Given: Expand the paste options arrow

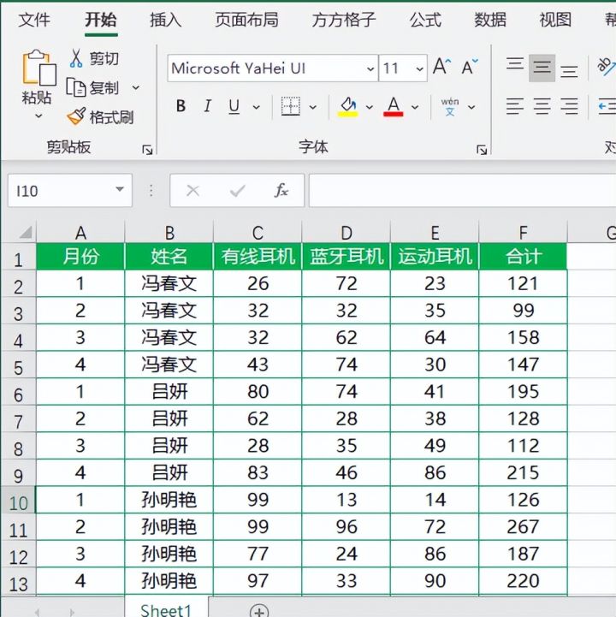Looking at the screenshot, I should tap(38, 116).
